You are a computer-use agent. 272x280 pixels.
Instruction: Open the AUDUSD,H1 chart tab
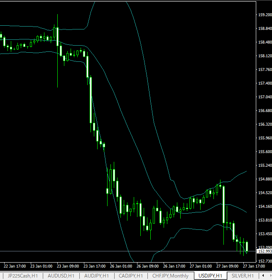coord(61,275)
